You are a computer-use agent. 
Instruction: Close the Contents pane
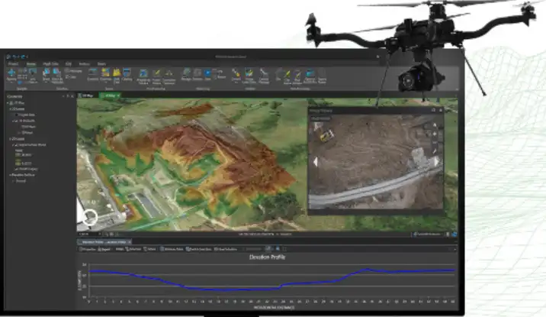pyautogui.click(x=72, y=96)
